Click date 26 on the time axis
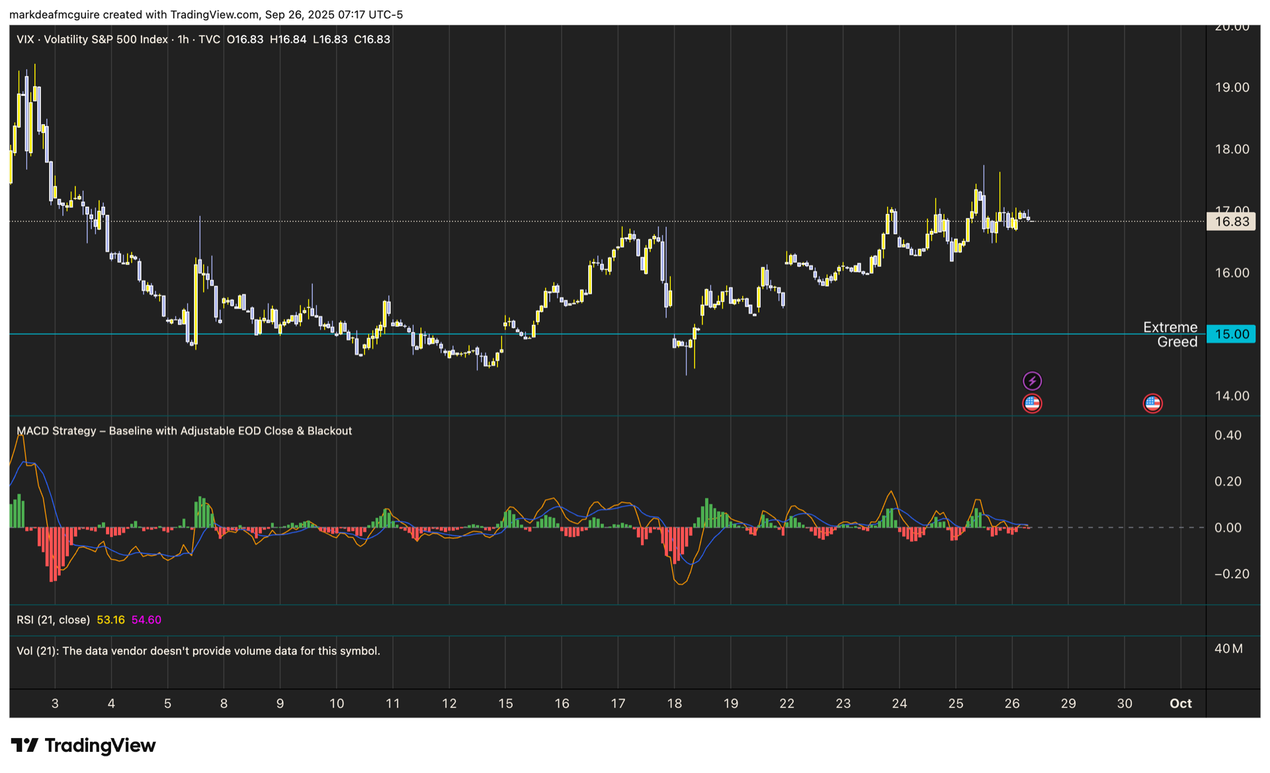The image size is (1270, 773). (x=1012, y=704)
